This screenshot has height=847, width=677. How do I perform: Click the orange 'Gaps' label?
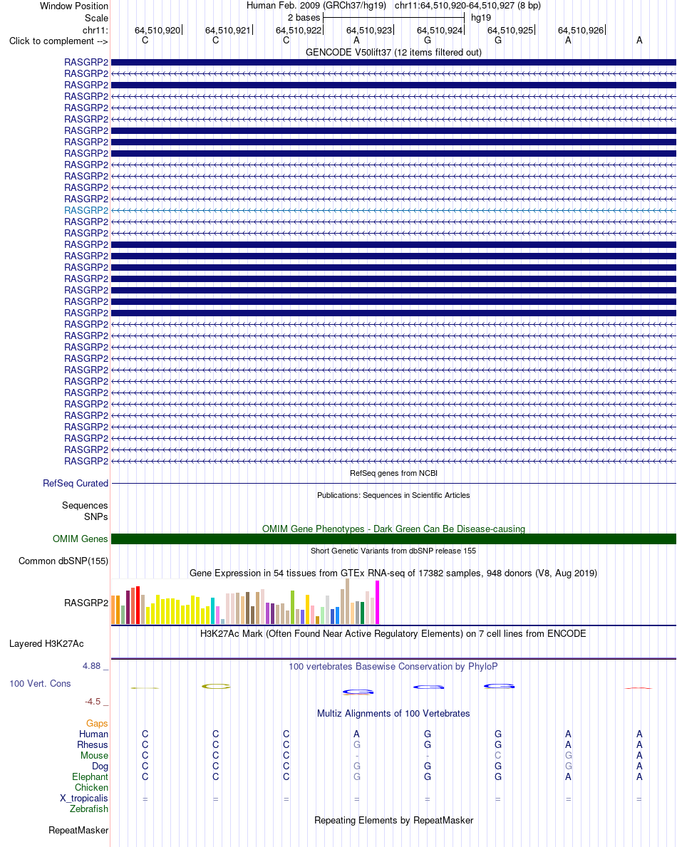(x=97, y=723)
